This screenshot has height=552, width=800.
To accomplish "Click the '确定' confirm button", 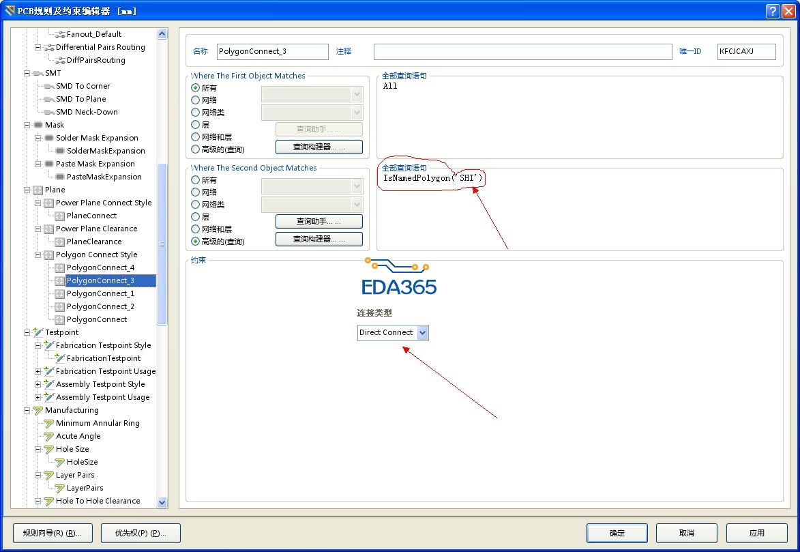I will [x=617, y=533].
